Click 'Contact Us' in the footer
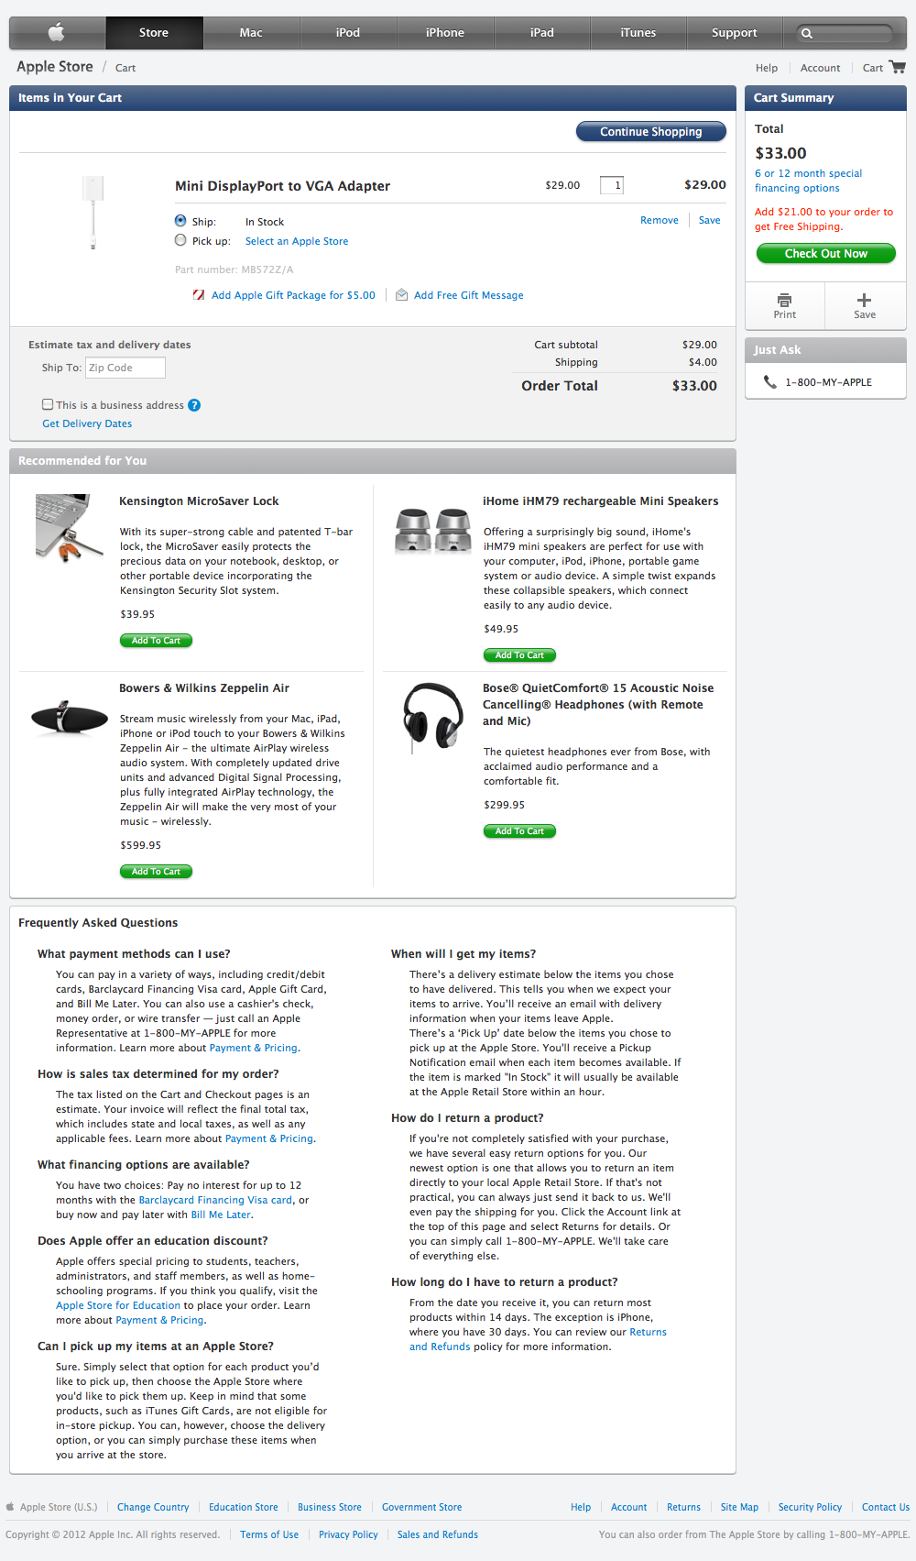The image size is (916, 1561). (x=886, y=1507)
